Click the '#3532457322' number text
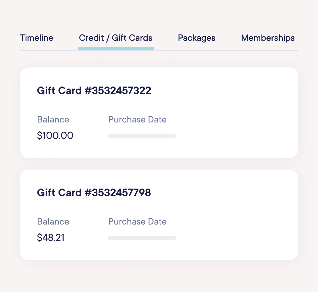The height and width of the screenshot is (292, 318). click(x=118, y=91)
